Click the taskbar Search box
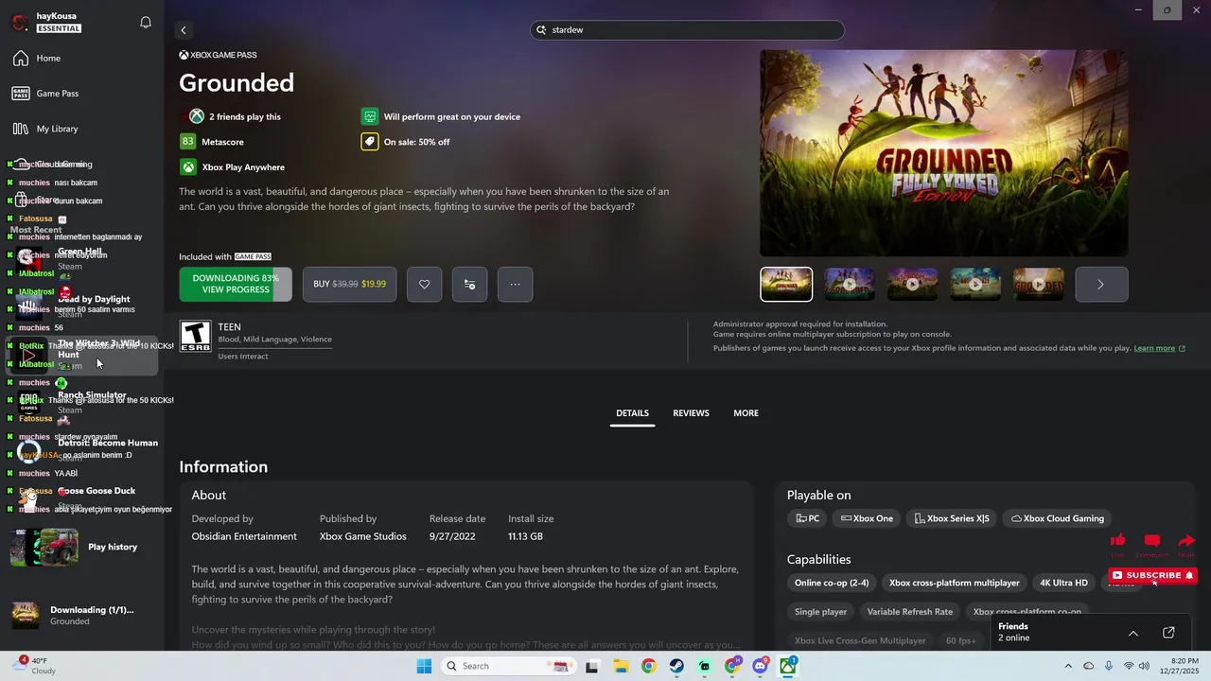The height and width of the screenshot is (681, 1211). click(507, 666)
